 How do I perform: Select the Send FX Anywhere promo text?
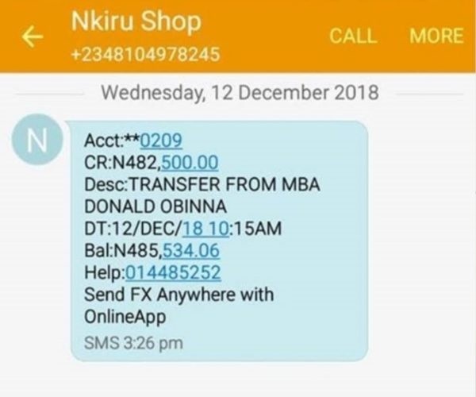point(178,295)
